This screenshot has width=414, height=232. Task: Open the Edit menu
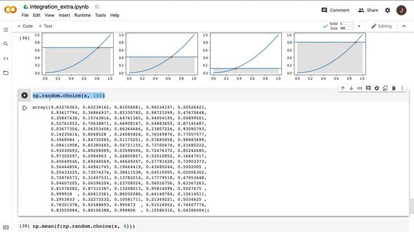pyautogui.click(x=36, y=15)
